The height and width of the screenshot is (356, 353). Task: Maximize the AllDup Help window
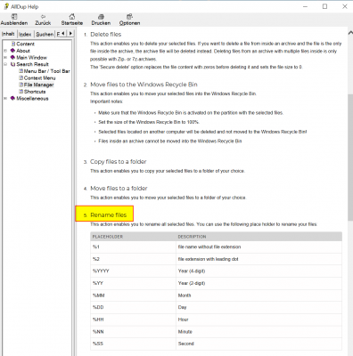coord(324,6)
